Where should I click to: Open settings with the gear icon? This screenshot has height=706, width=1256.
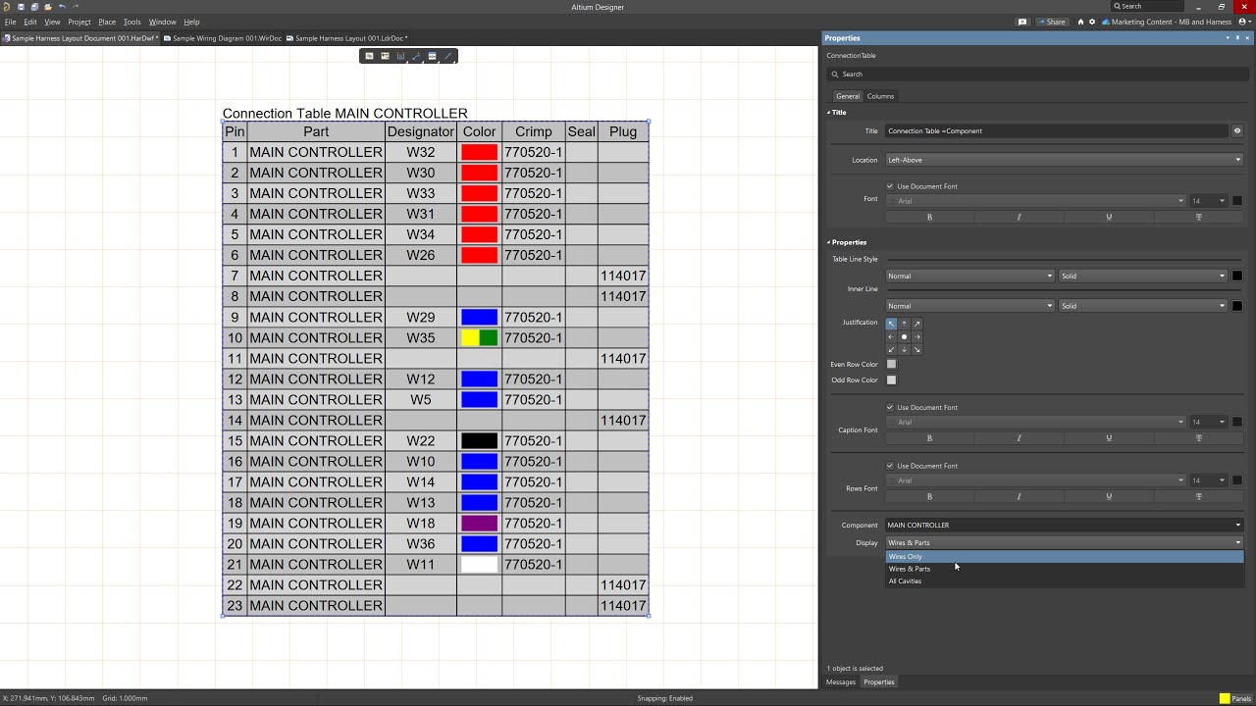coord(1092,22)
